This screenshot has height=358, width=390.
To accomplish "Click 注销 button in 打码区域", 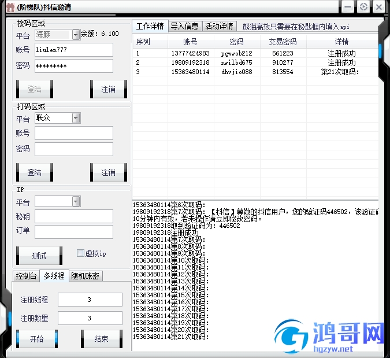I will point(109,172).
